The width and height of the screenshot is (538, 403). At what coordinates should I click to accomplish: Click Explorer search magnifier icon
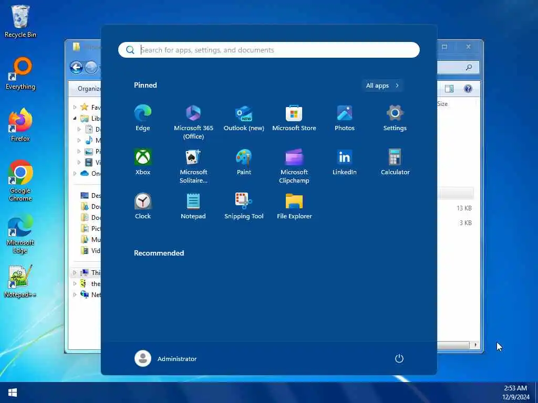469,68
